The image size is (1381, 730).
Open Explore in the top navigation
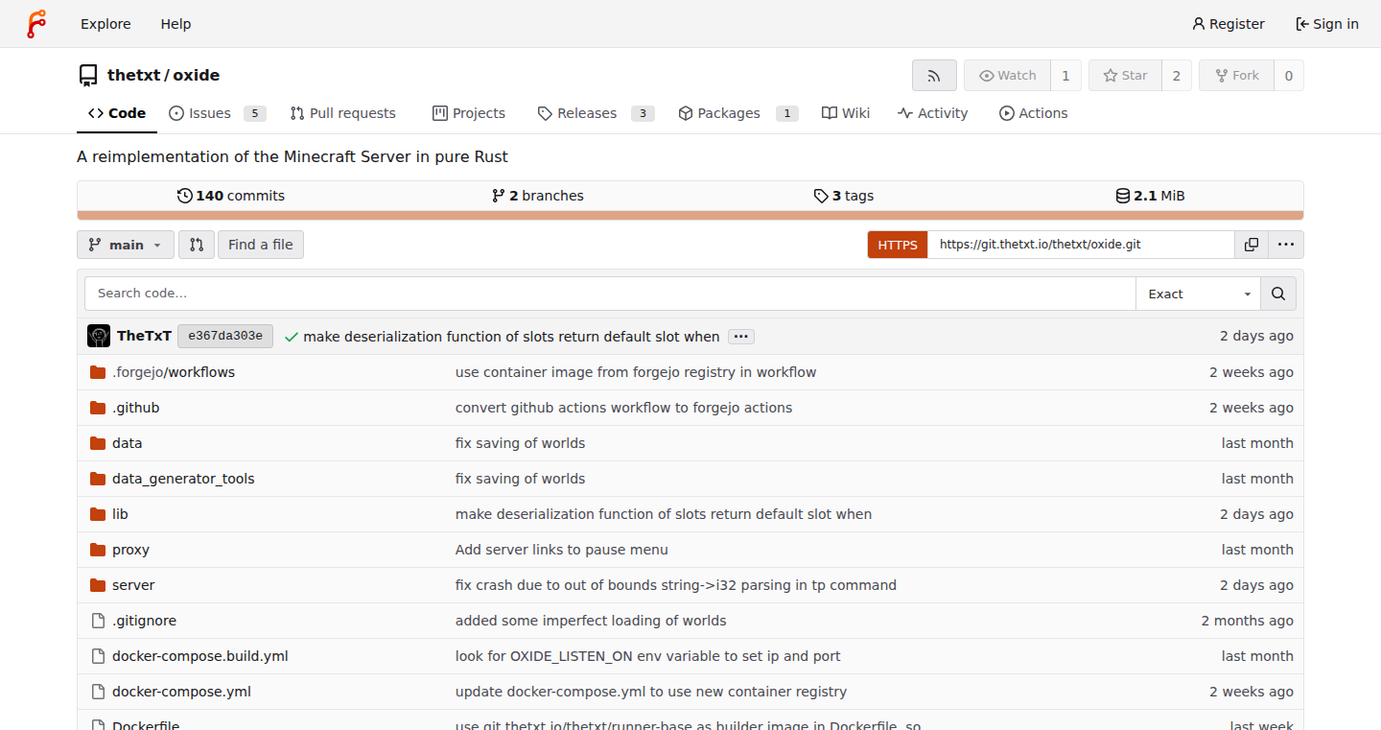point(105,24)
